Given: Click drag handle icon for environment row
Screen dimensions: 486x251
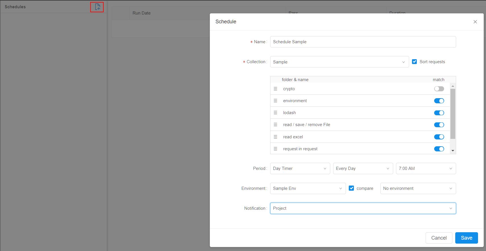Looking at the screenshot, I should [275, 101].
